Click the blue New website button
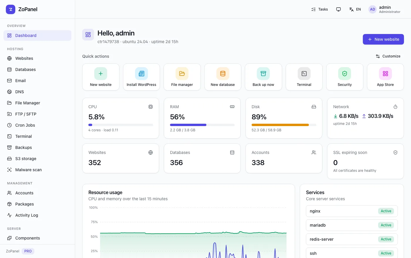 383,39
